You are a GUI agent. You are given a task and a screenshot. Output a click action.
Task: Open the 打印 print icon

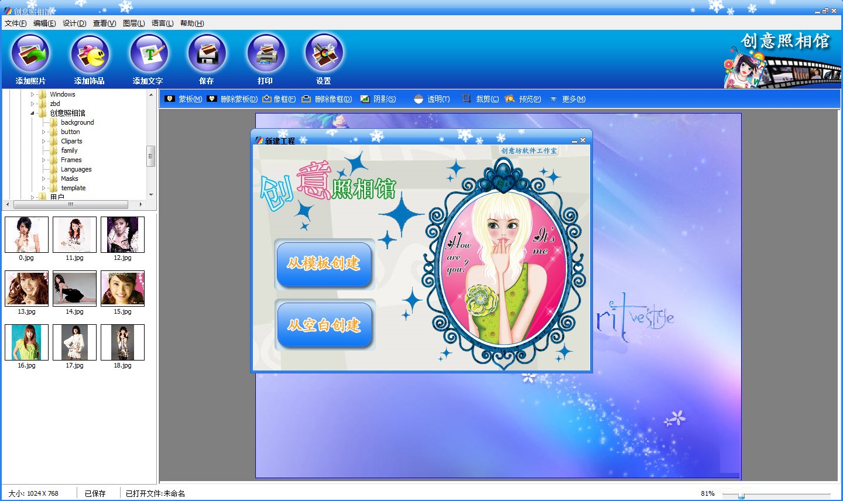tap(266, 54)
